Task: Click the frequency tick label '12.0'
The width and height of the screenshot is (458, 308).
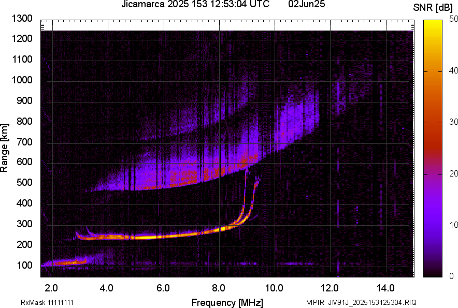Action: point(330,288)
